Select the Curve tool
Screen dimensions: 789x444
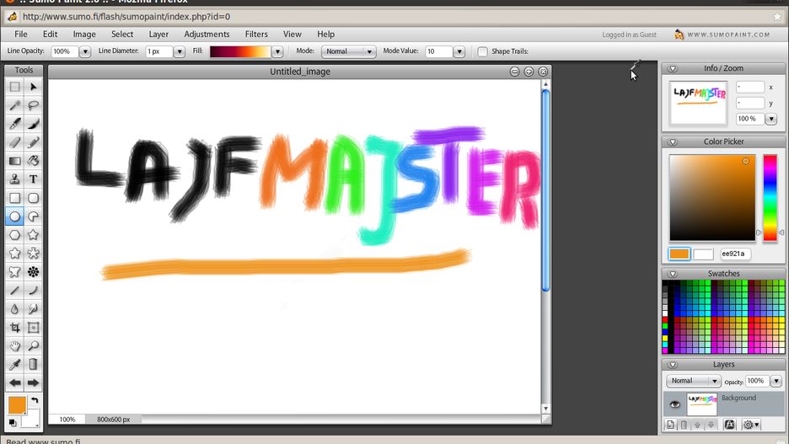[33, 291]
